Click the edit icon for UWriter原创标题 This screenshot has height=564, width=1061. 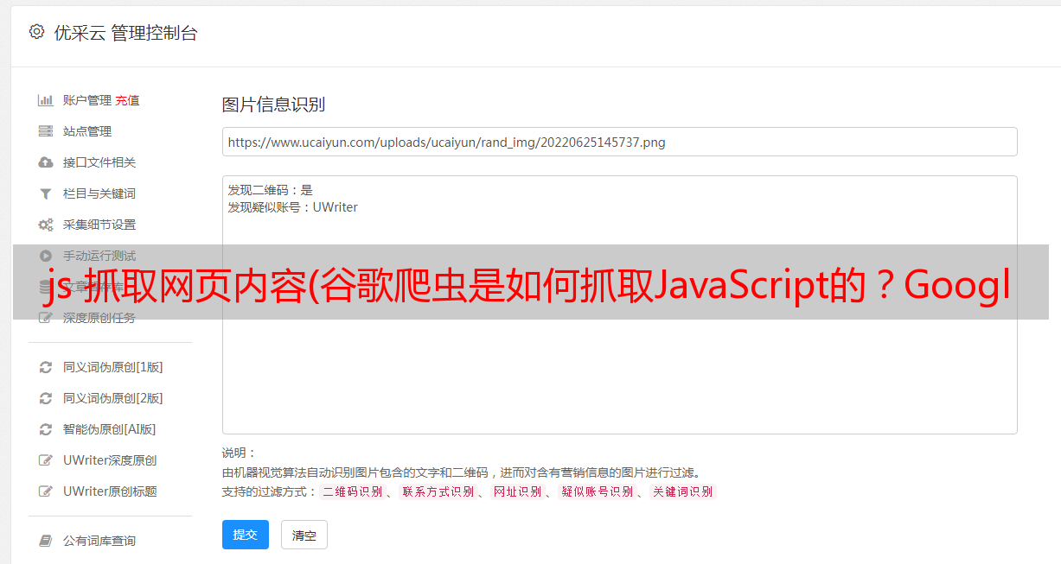46,491
